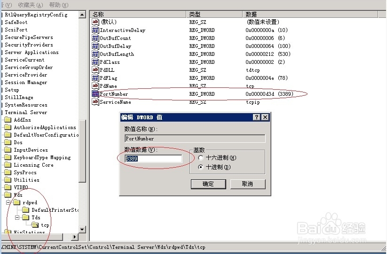The height and width of the screenshot is (254, 387).
Task: Click the PortNumber DWORD value icon
Action: (x=95, y=94)
